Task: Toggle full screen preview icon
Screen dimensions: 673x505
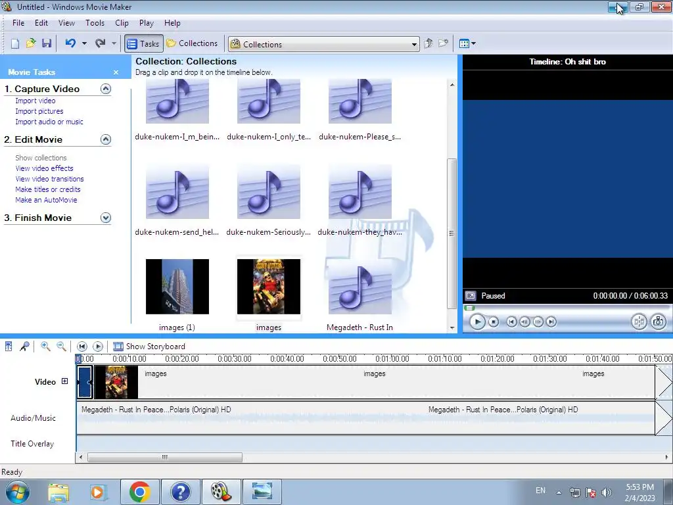Action: (x=471, y=296)
